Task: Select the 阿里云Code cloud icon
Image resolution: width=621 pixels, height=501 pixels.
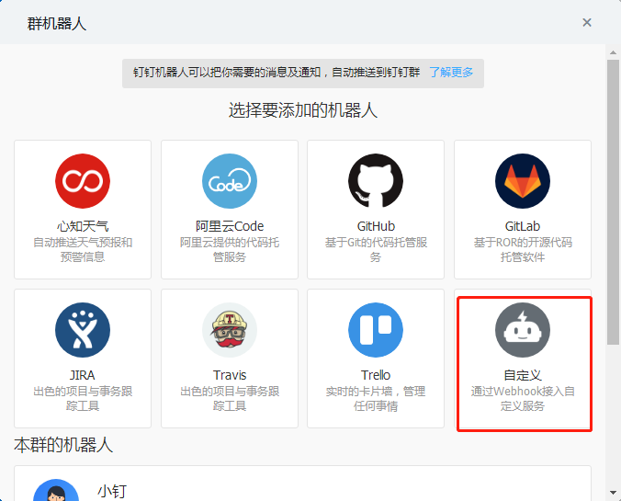Action: (x=230, y=181)
